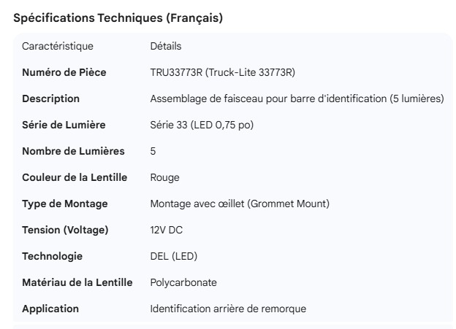Screen dimensions: 456x329
Task: Select the "Description" row label
Action: (x=51, y=99)
